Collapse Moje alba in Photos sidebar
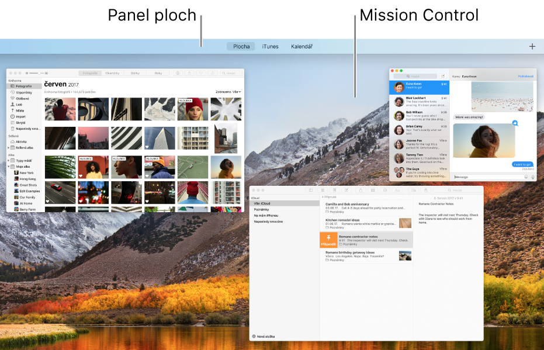This screenshot has height=350, width=544. (9, 167)
